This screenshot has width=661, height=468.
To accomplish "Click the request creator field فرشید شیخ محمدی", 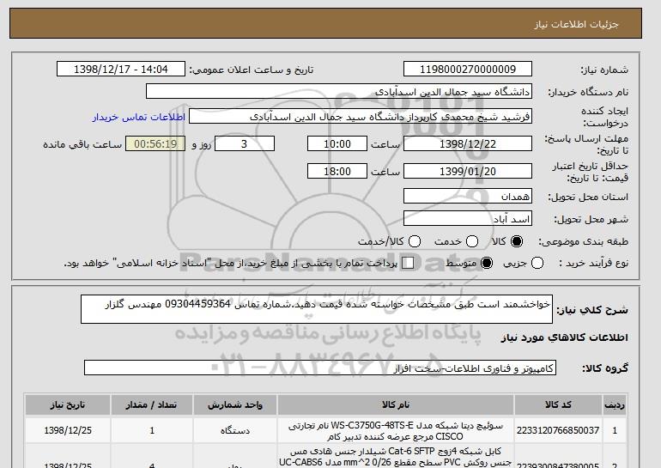I will [x=361, y=117].
